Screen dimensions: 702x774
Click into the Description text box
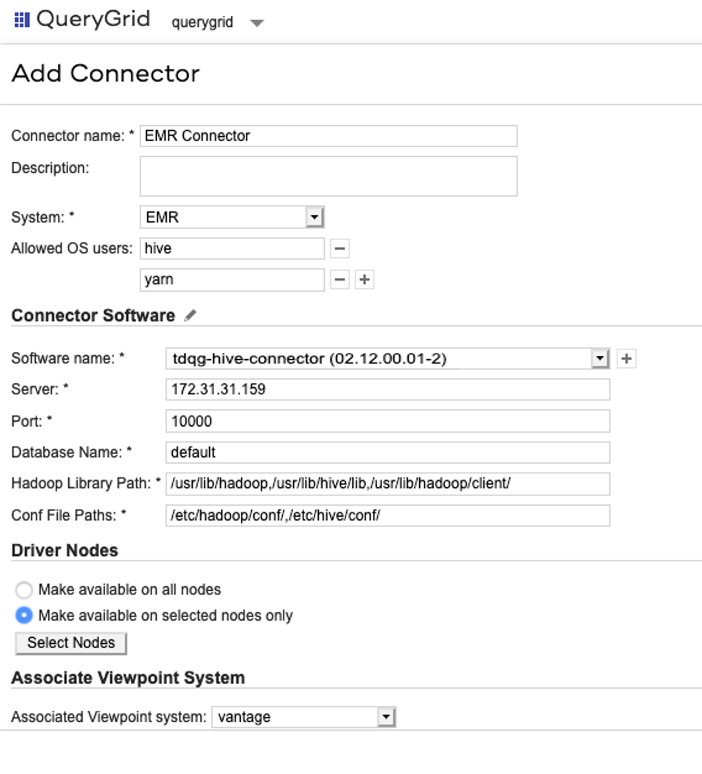coord(328,176)
